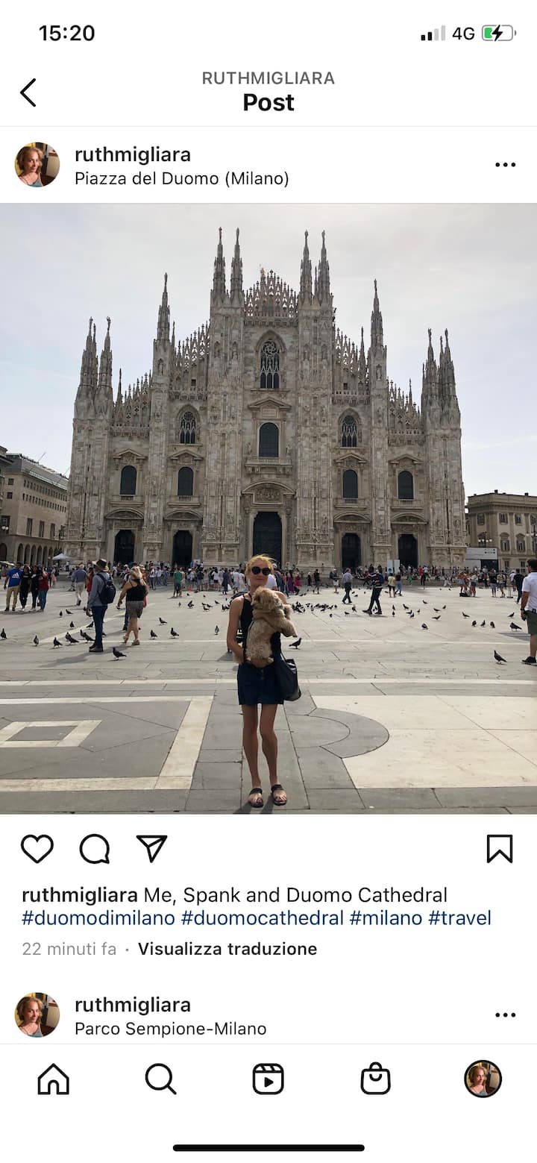Open profile tab avatar in bottom bar
Screen dimensions: 537x1163
[x=483, y=1079]
